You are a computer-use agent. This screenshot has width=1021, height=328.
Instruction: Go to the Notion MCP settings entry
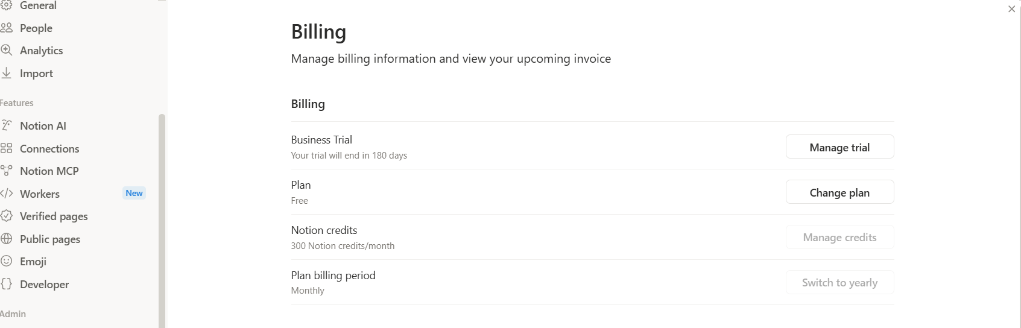(73, 171)
